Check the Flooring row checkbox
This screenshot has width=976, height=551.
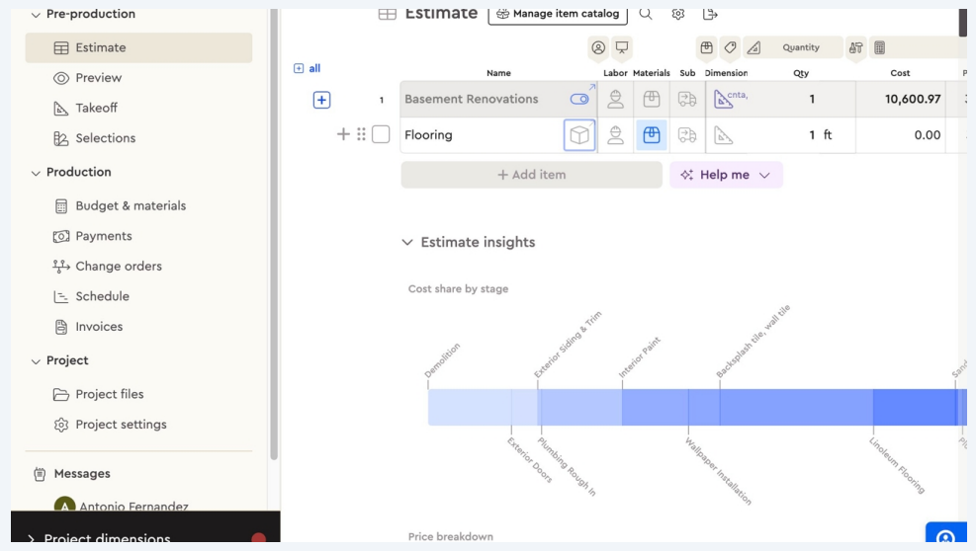tap(381, 134)
